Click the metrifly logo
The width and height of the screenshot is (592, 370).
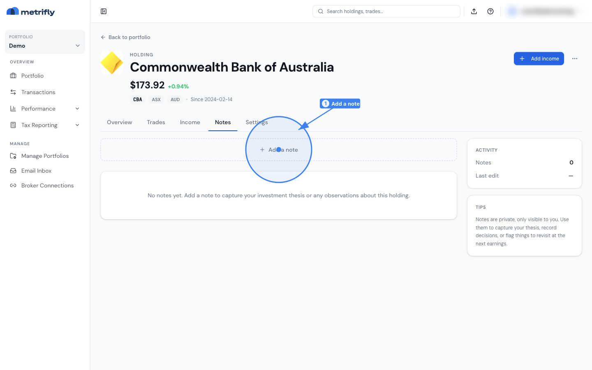31,12
